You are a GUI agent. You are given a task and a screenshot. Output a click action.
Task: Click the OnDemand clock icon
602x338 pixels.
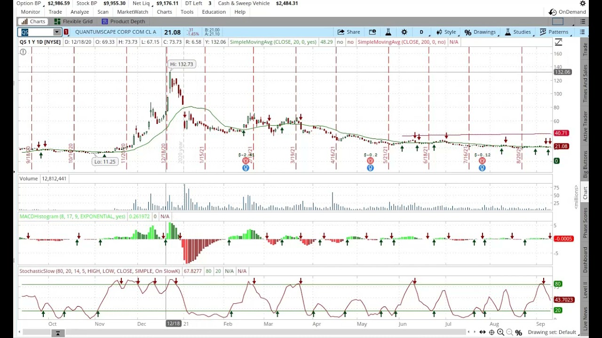point(553,12)
